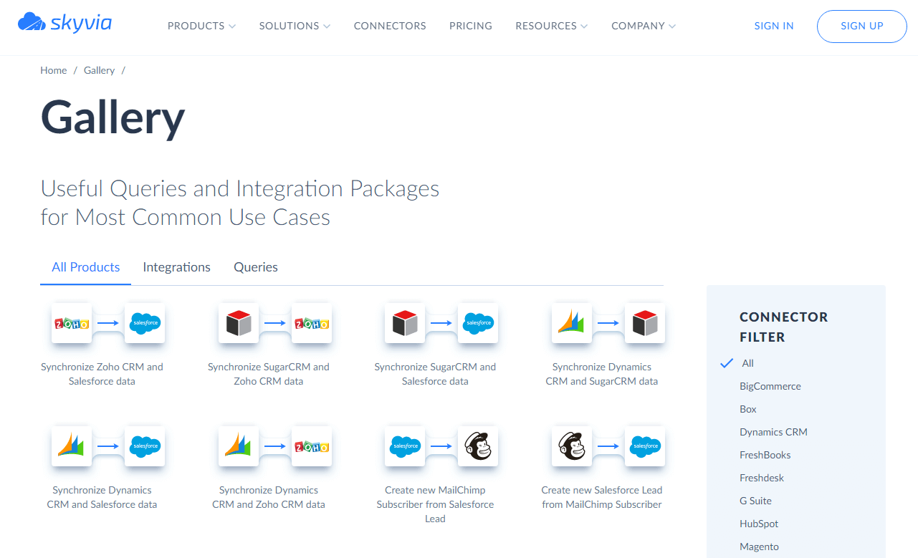Expand the Company menu
The height and width of the screenshot is (558, 918).
point(643,26)
